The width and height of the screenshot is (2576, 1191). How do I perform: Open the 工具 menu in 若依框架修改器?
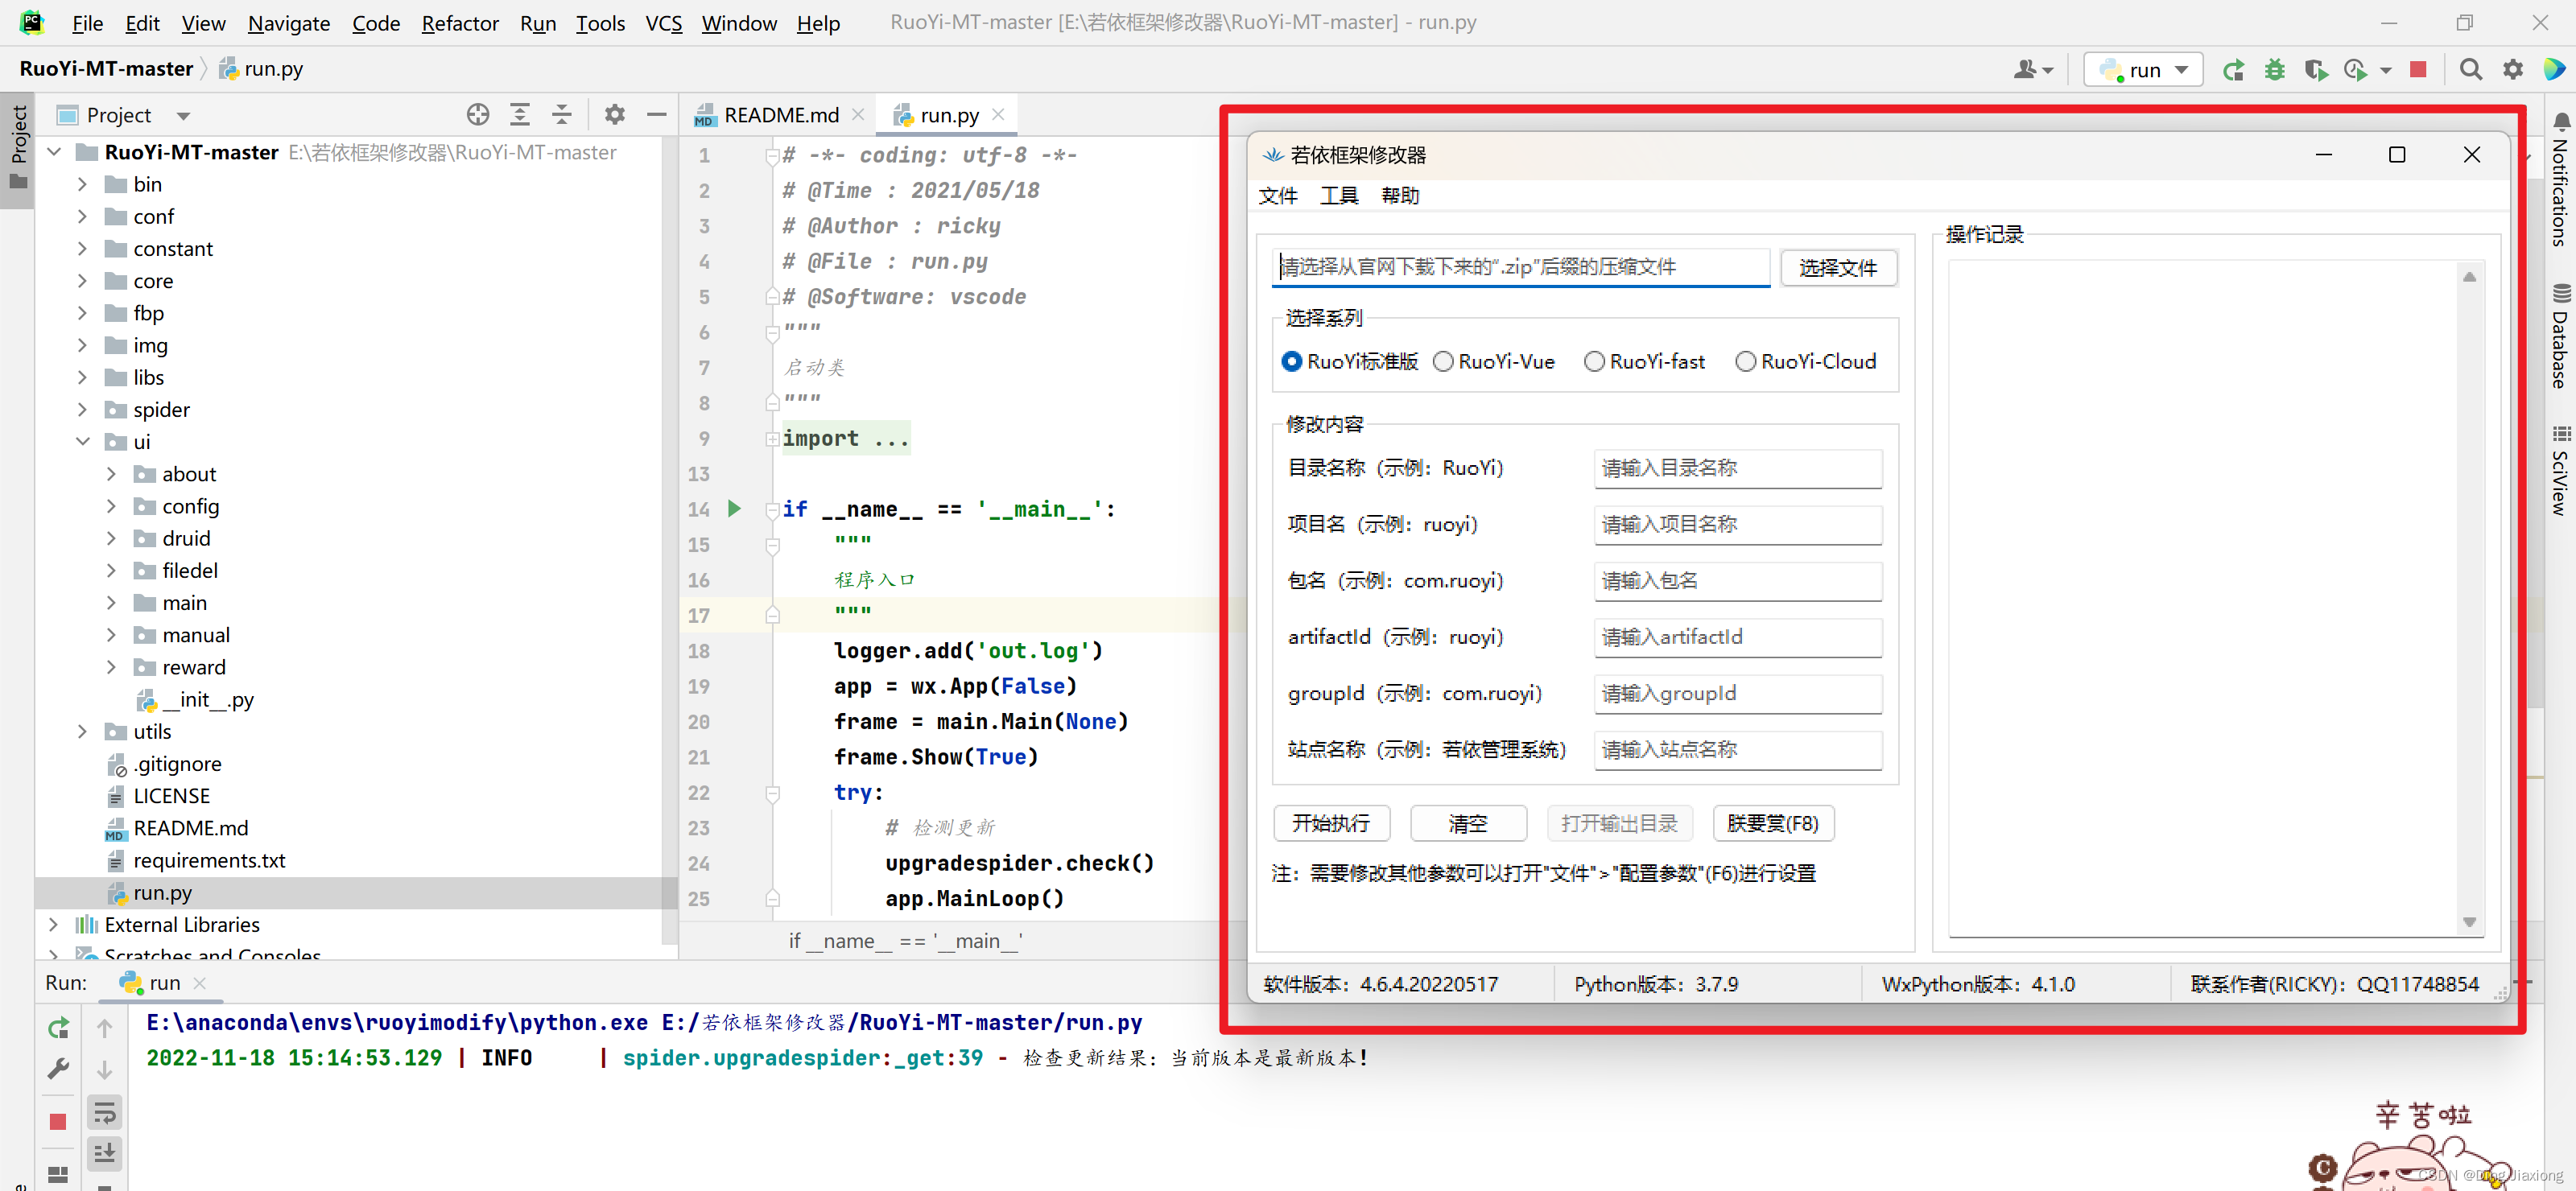1339,195
